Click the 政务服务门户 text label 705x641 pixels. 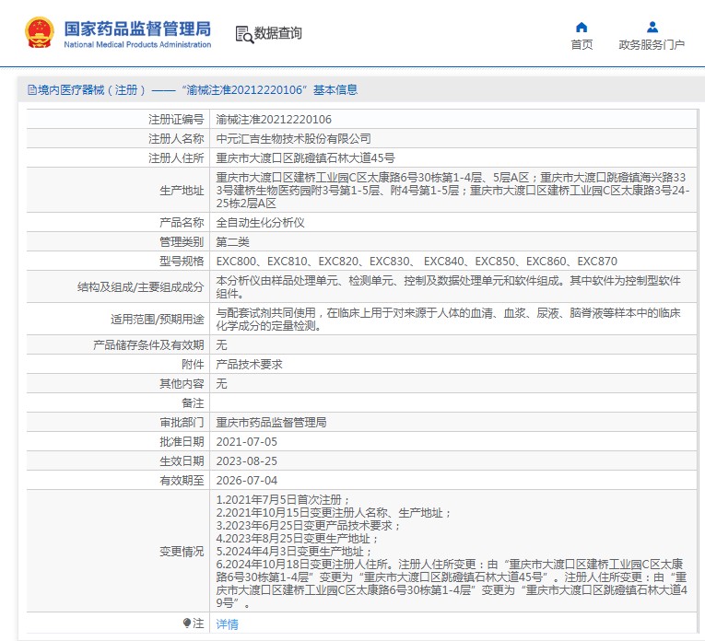click(652, 45)
